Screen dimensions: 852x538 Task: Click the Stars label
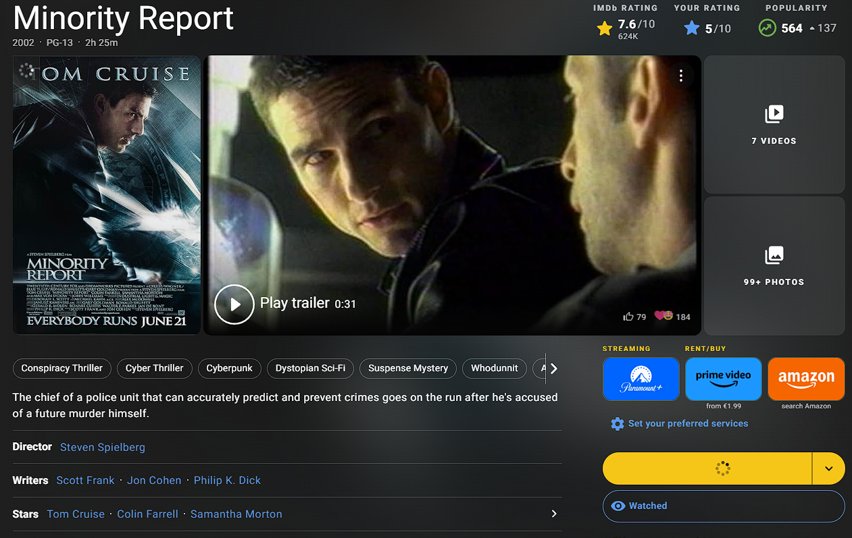[26, 514]
